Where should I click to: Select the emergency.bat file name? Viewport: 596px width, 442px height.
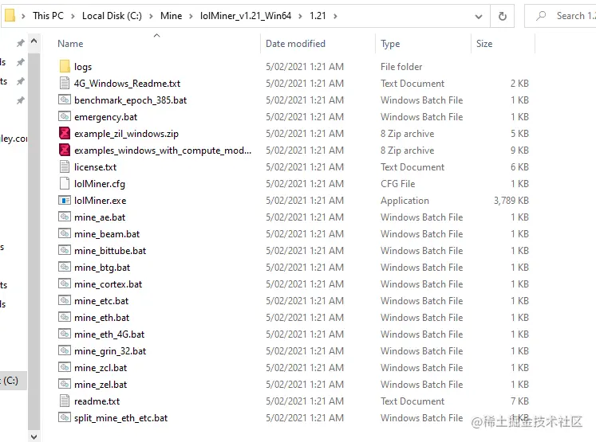[x=105, y=117]
